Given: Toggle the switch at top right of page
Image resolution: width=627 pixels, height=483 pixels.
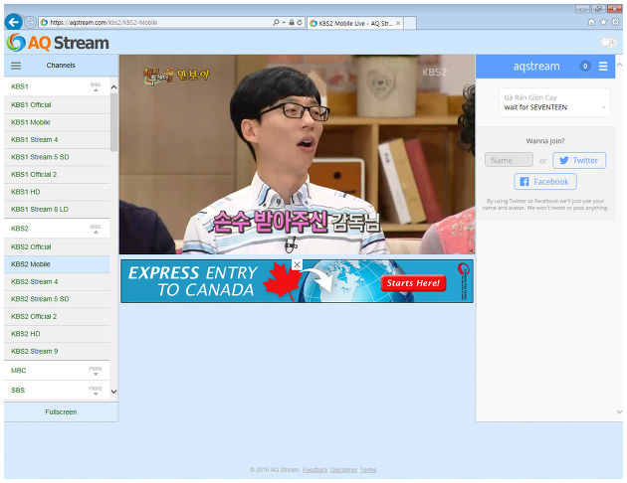Looking at the screenshot, I should (608, 42).
